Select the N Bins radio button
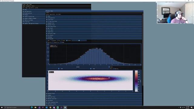The height and width of the screenshot is (109, 194). tap(67, 41)
